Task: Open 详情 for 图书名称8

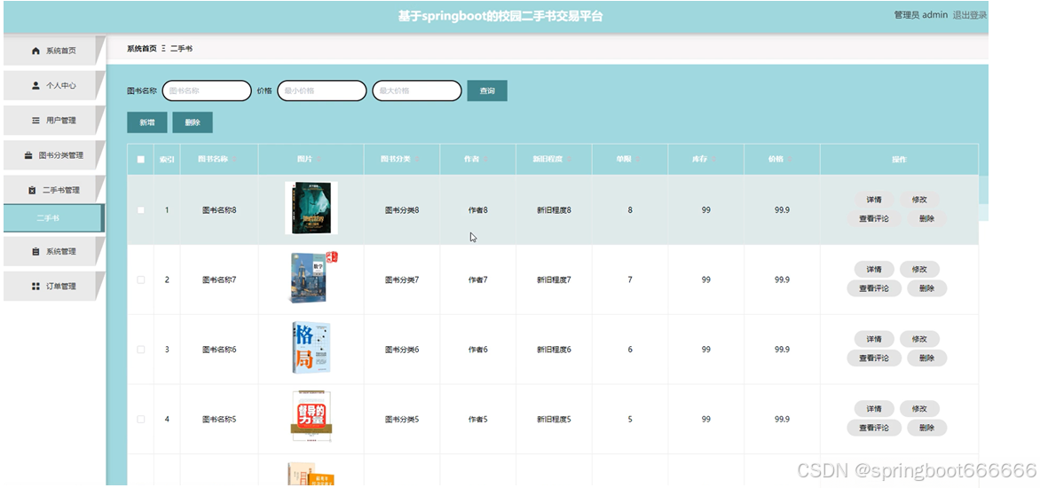Action: pos(873,200)
